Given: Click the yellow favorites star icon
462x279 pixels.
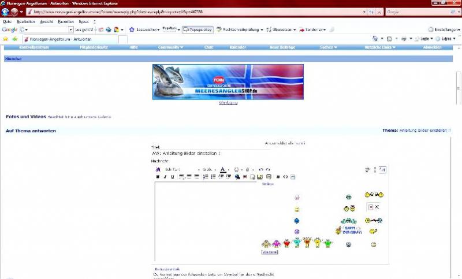Looking at the screenshot, I should pos(6,39).
